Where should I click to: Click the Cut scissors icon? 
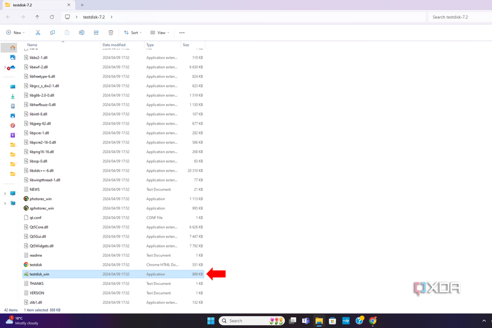(38, 33)
